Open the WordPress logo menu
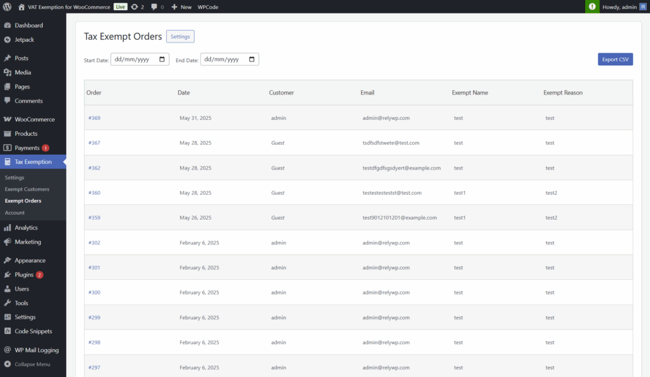Screen dimensions: 650x377 point(7,6)
